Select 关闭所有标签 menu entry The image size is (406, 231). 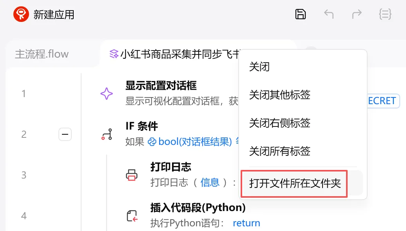pyautogui.click(x=280, y=151)
